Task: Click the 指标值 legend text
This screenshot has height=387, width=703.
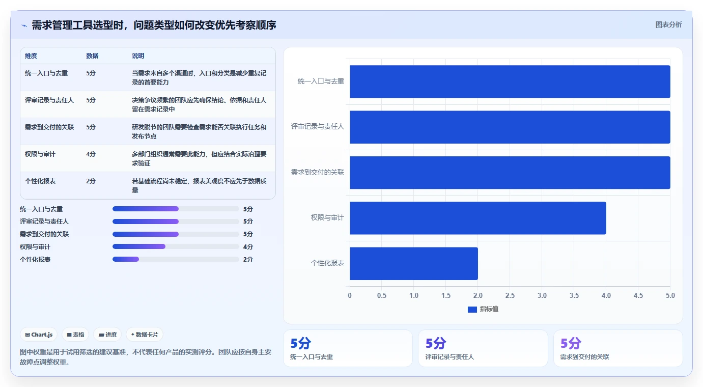Action: 489,309
